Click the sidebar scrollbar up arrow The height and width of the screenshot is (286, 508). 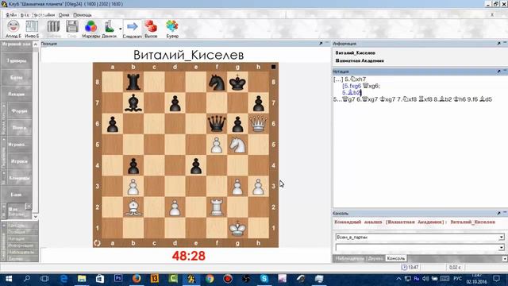click(x=35, y=44)
